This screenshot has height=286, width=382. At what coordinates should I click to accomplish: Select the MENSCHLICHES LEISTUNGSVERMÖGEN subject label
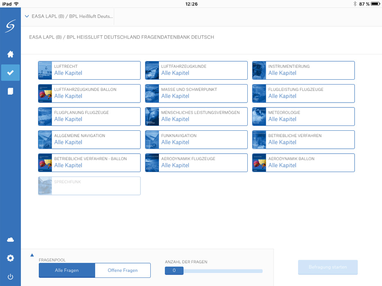tap(200, 113)
